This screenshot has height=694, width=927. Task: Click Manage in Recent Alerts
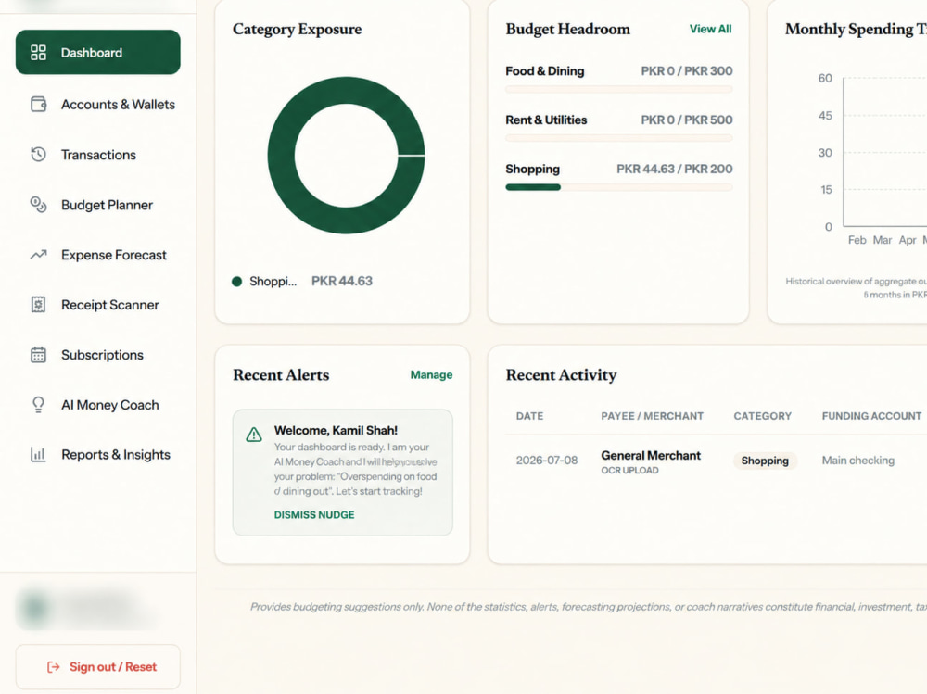[432, 374]
